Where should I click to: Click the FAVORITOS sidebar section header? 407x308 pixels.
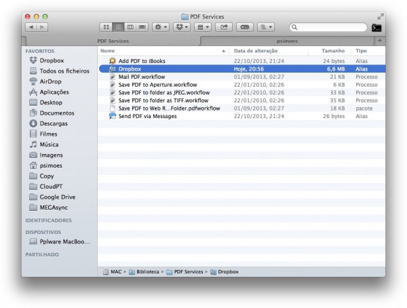40,51
